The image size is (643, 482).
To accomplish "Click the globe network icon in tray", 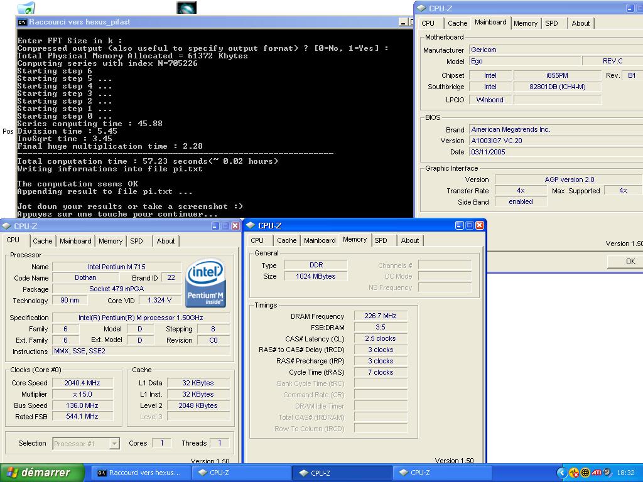I will coord(585,473).
